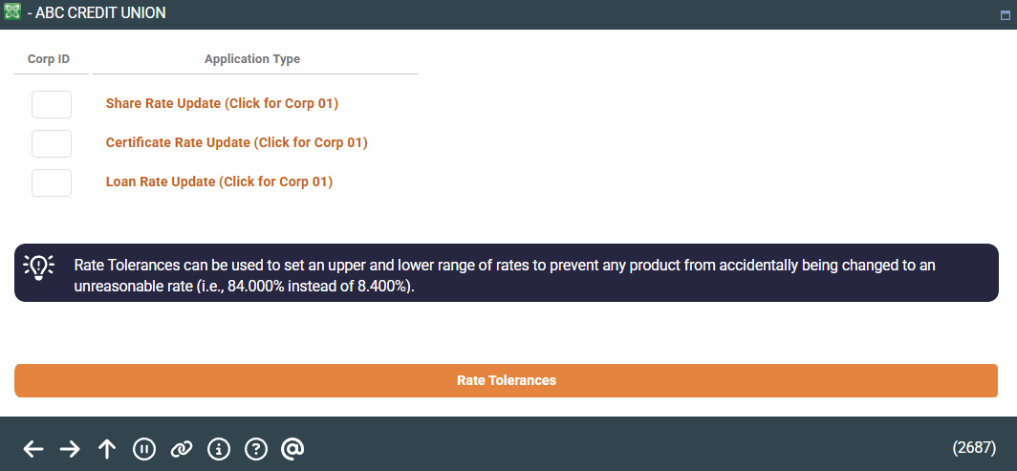Click the @ symbol icon
Image resolution: width=1017 pixels, height=471 pixels.
[x=292, y=449]
